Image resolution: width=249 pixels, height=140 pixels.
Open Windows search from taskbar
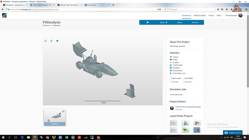pos(9,137)
